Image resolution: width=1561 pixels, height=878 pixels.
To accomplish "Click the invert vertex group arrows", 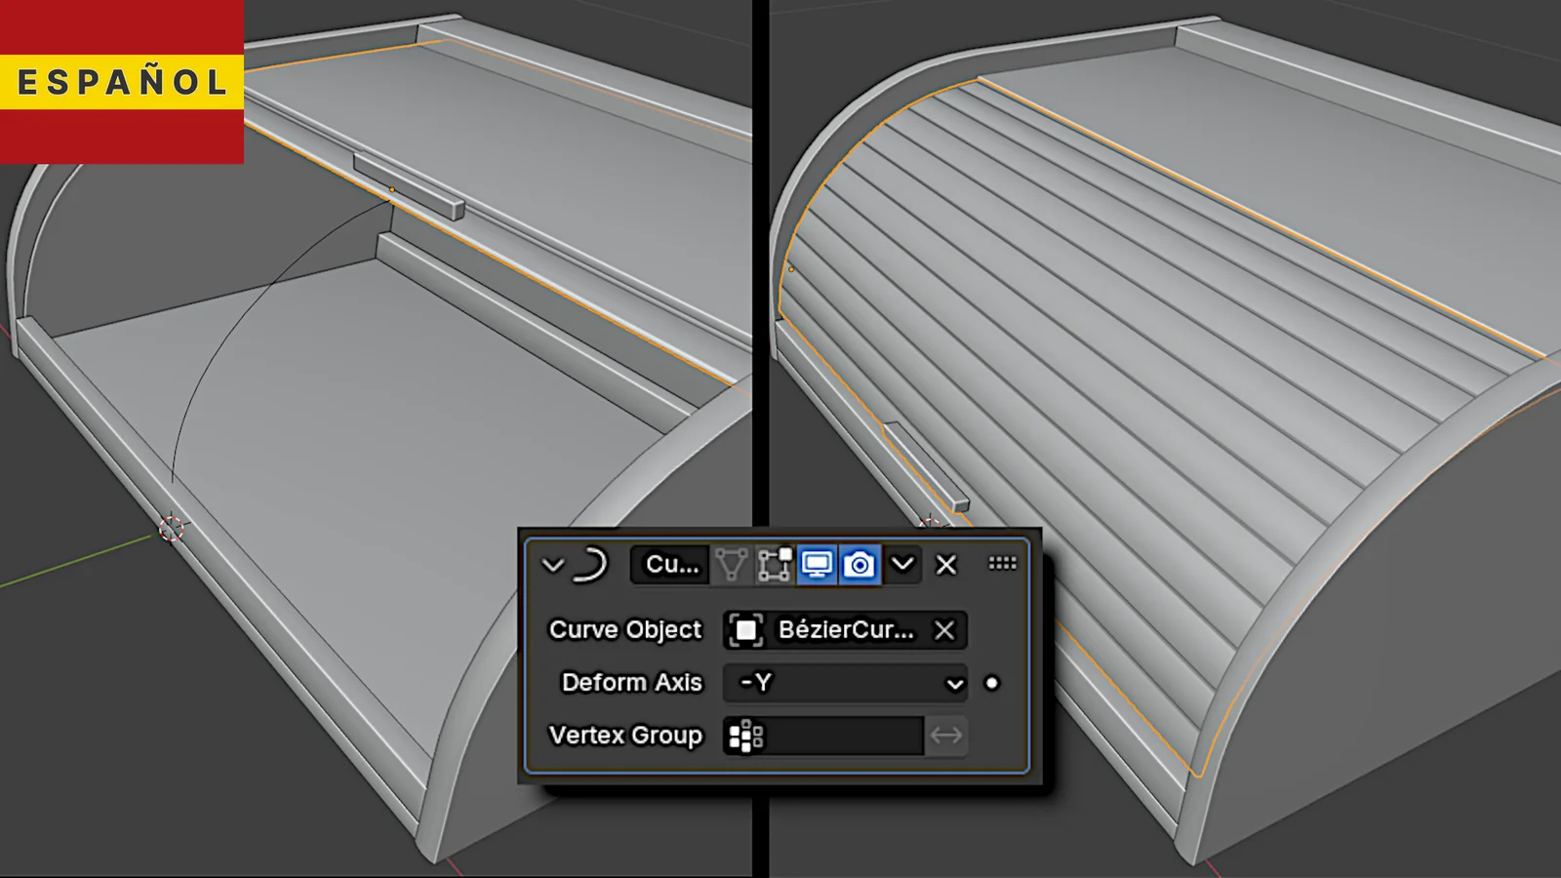I will (945, 736).
